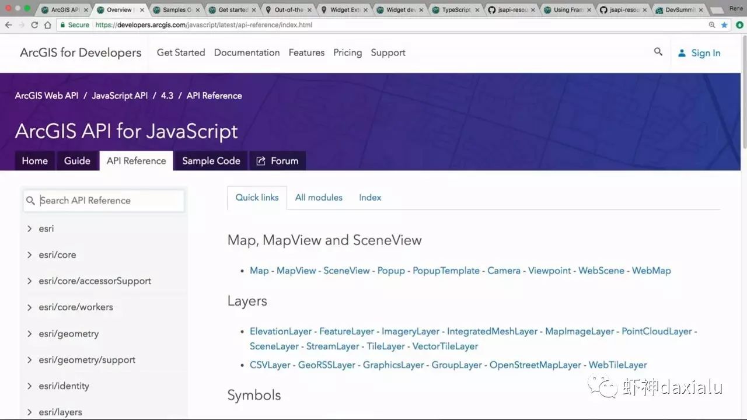Open the PopupTemplate link
The width and height of the screenshot is (747, 420).
pyautogui.click(x=446, y=271)
